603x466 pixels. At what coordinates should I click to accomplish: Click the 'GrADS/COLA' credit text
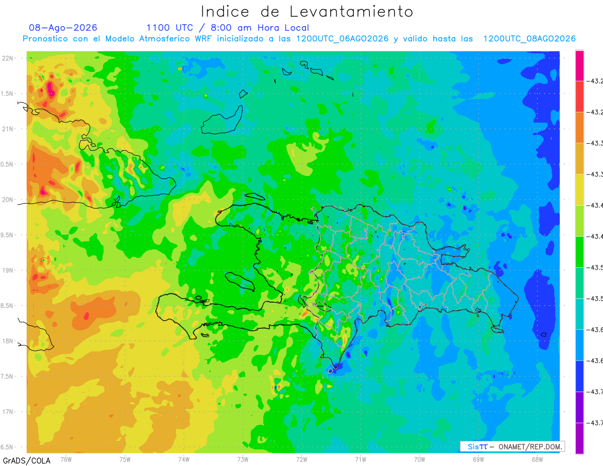pyautogui.click(x=26, y=460)
